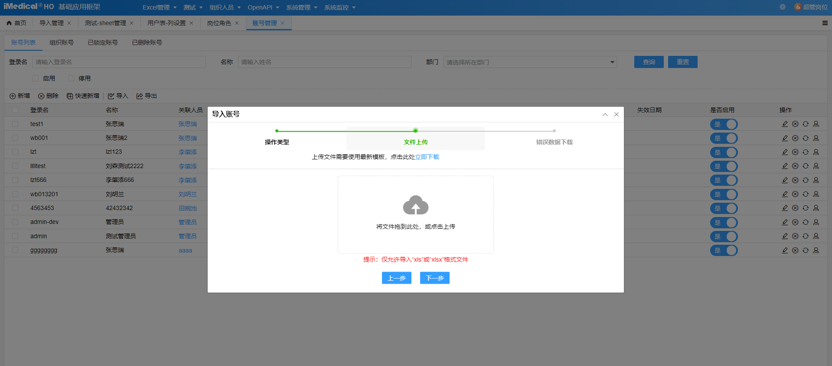Tick the checkbox for wb001 row
Image resolution: width=832 pixels, height=366 pixels.
coord(15,138)
